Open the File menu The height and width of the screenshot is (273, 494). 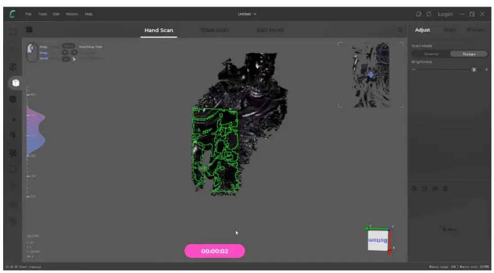[28, 14]
